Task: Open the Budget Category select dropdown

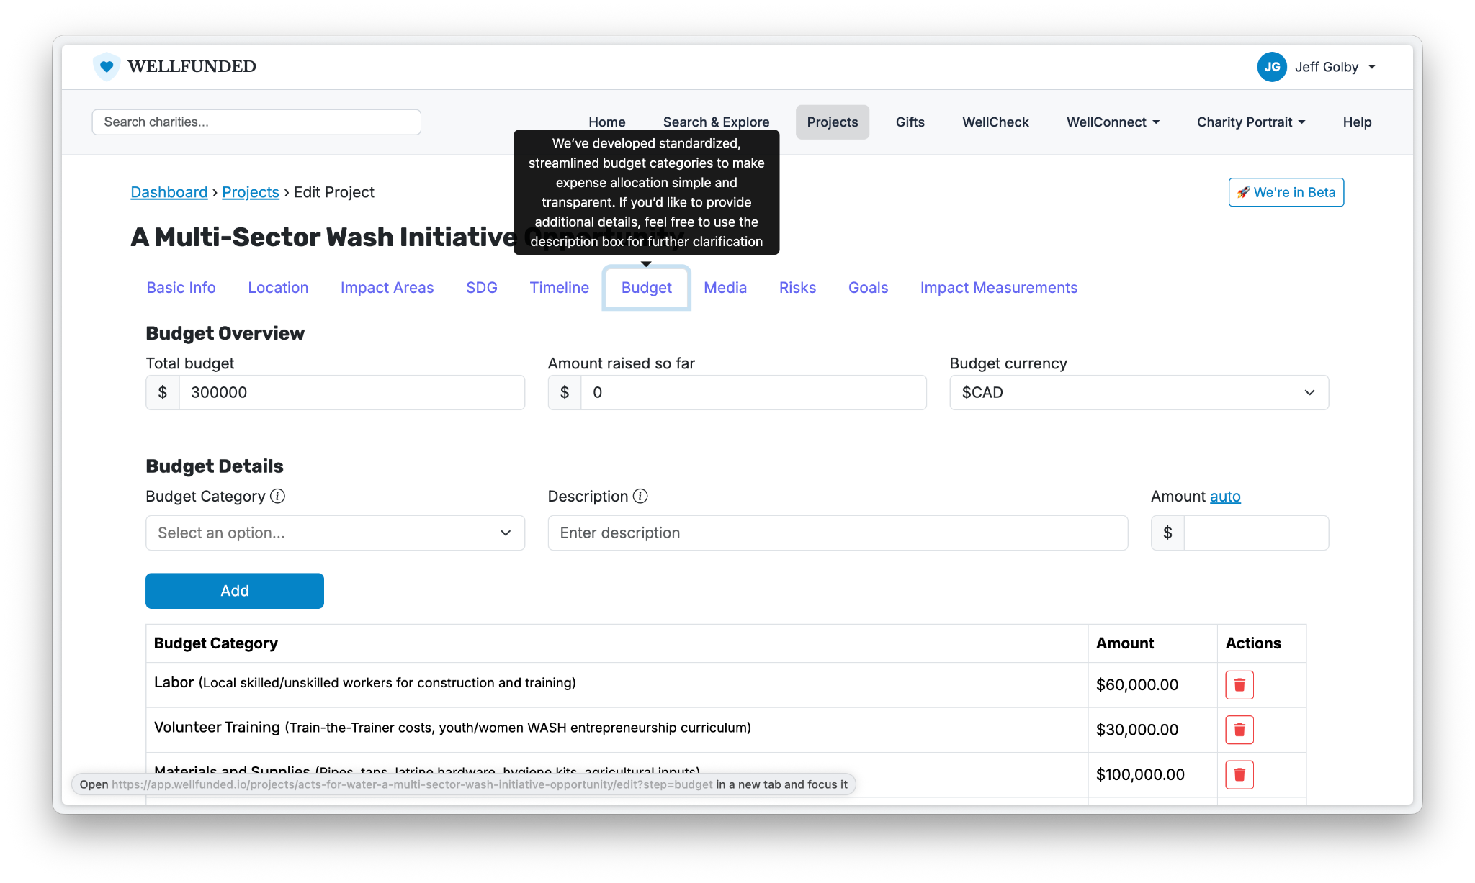Action: tap(335, 533)
